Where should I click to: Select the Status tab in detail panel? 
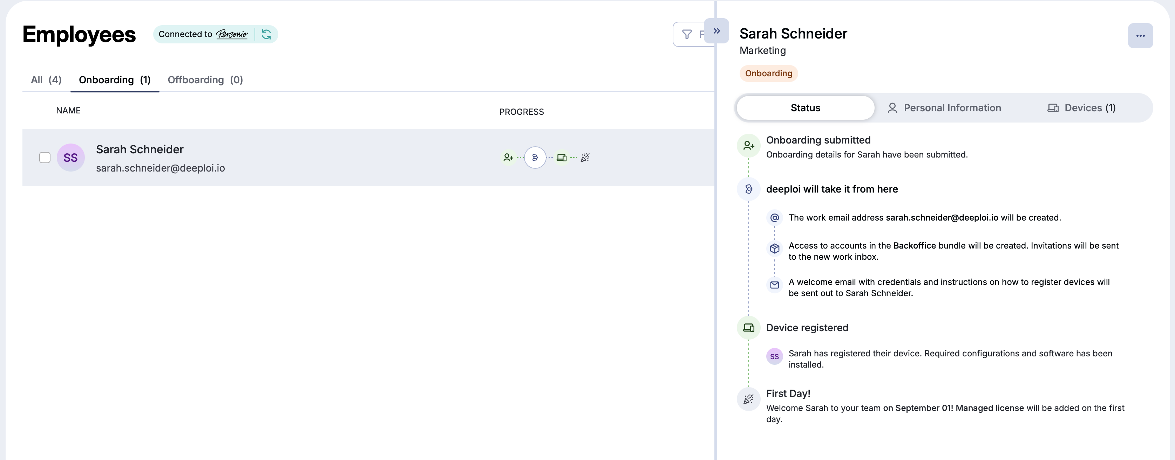click(806, 108)
